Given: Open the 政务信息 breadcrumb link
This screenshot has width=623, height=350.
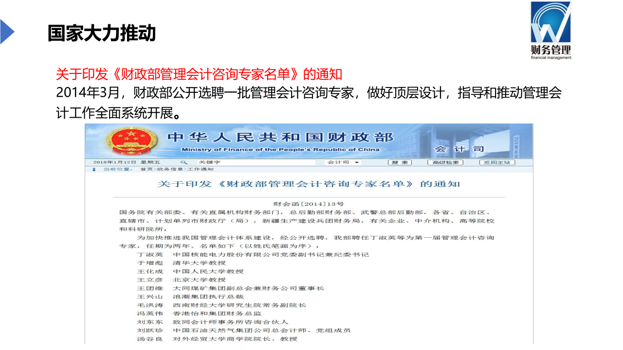Looking at the screenshot, I should [170, 169].
